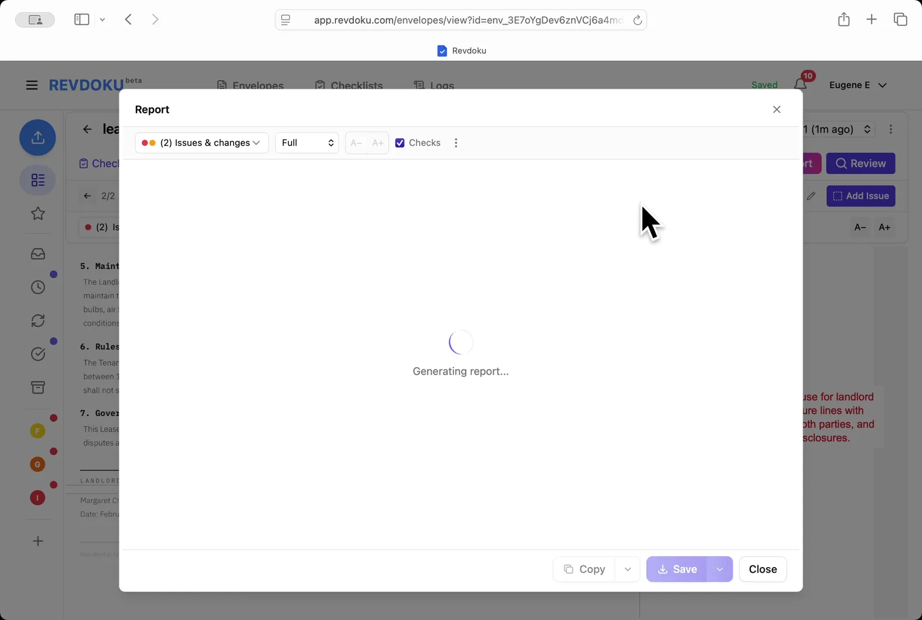922x620 pixels.
Task: View history using the clock icon
Action: 37,286
